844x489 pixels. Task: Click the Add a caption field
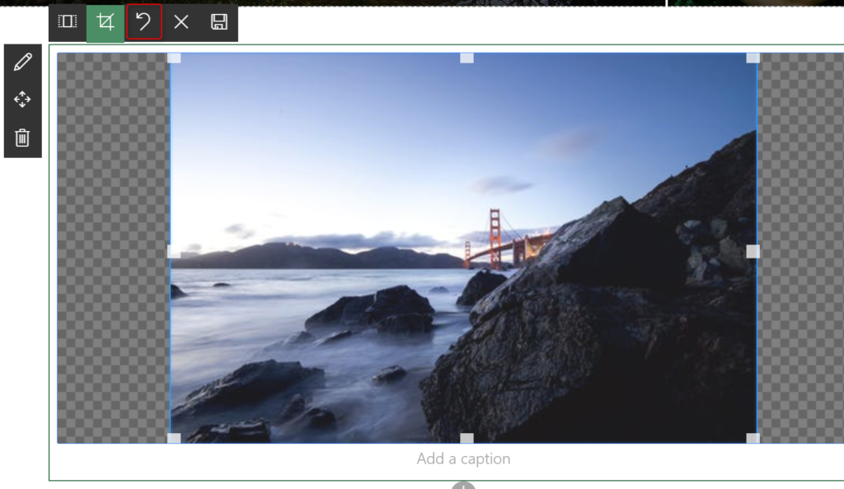coord(463,459)
